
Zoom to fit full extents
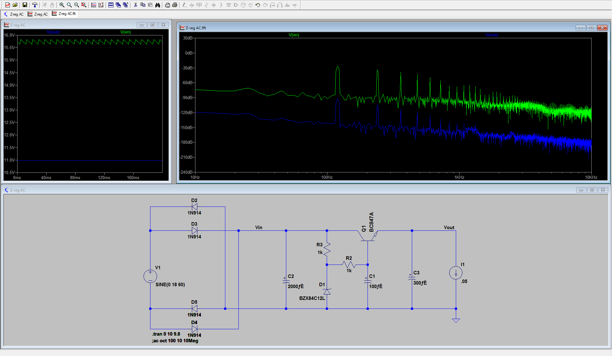tap(84, 5)
